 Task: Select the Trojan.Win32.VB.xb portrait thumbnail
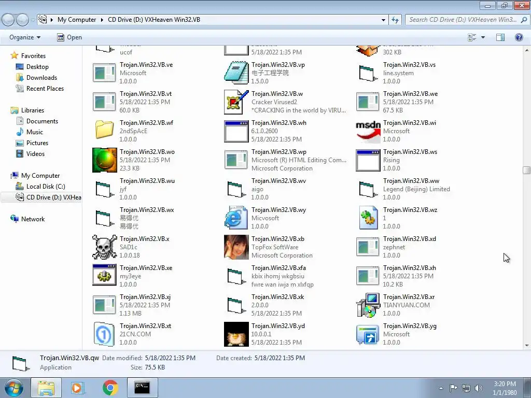[x=236, y=247]
